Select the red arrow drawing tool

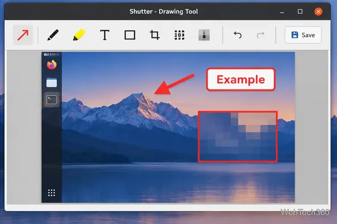[x=23, y=35]
